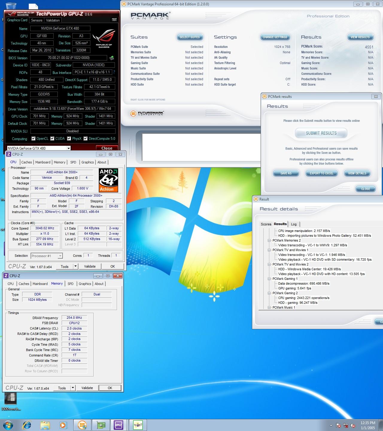Collapse the PCMark Music 1 node

[269, 307]
